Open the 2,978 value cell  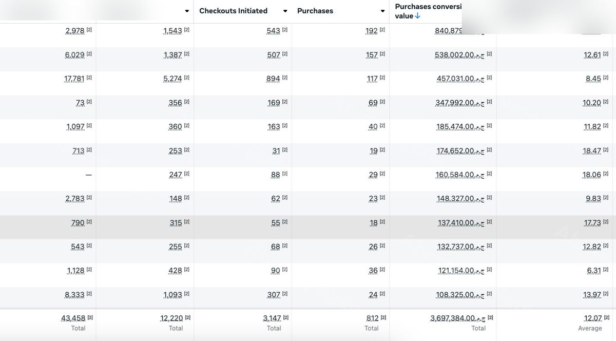tap(75, 31)
